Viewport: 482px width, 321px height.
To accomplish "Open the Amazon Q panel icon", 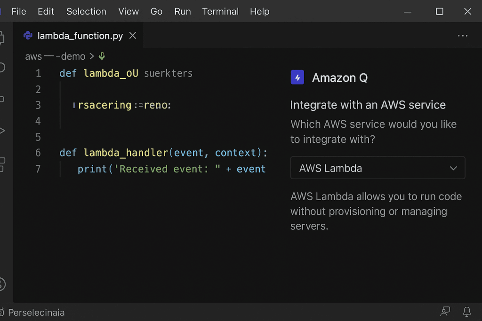I will tap(297, 77).
